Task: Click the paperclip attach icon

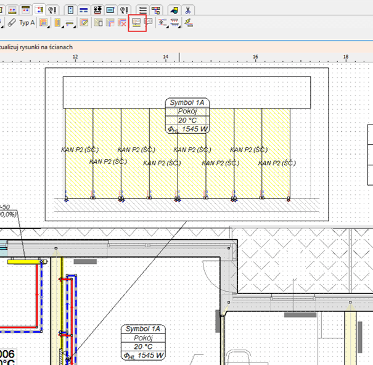Action: (x=12, y=23)
